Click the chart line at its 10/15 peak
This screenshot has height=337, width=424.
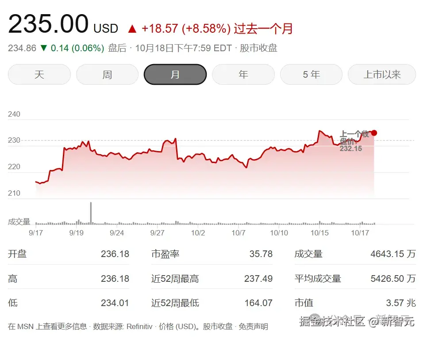[x=320, y=131]
